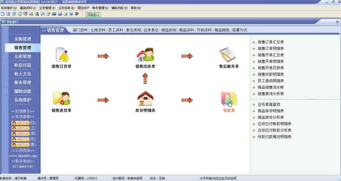The image size is (341, 181).
Task: Open the 基础资料 menu
Action: click(x=28, y=8)
